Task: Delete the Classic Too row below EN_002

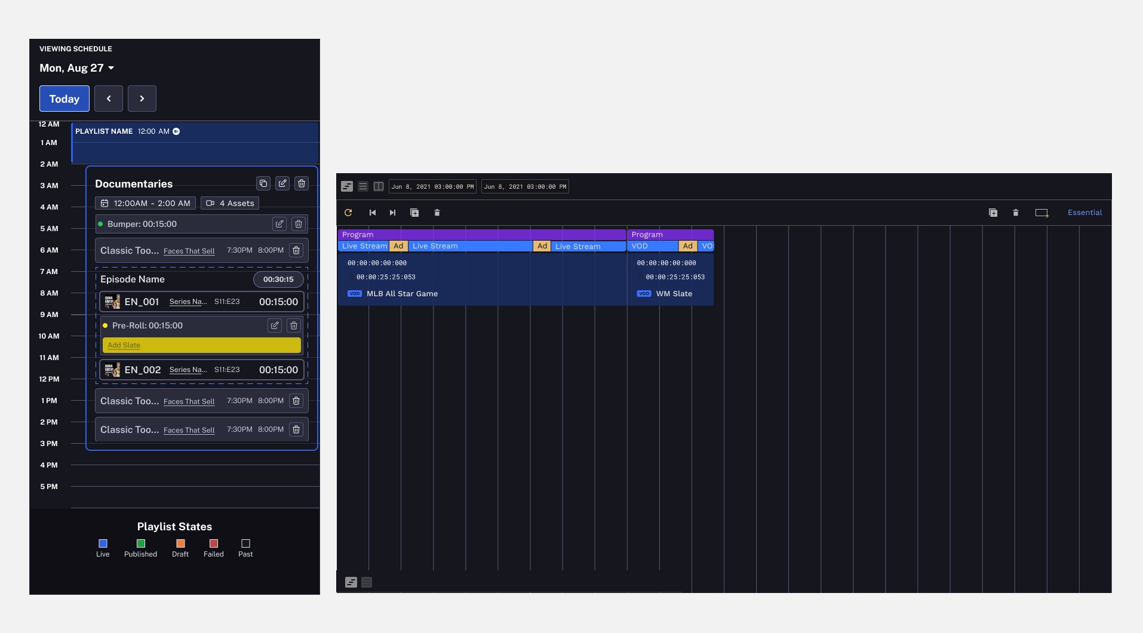Action: (296, 401)
